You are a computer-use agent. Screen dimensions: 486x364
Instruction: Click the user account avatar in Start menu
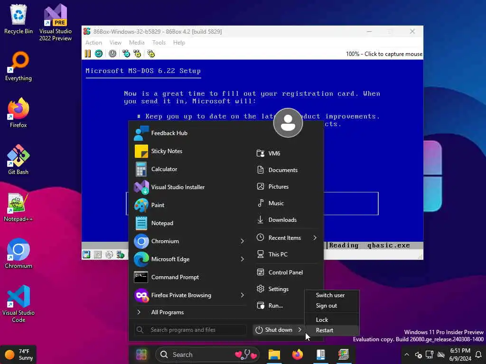coord(288,123)
